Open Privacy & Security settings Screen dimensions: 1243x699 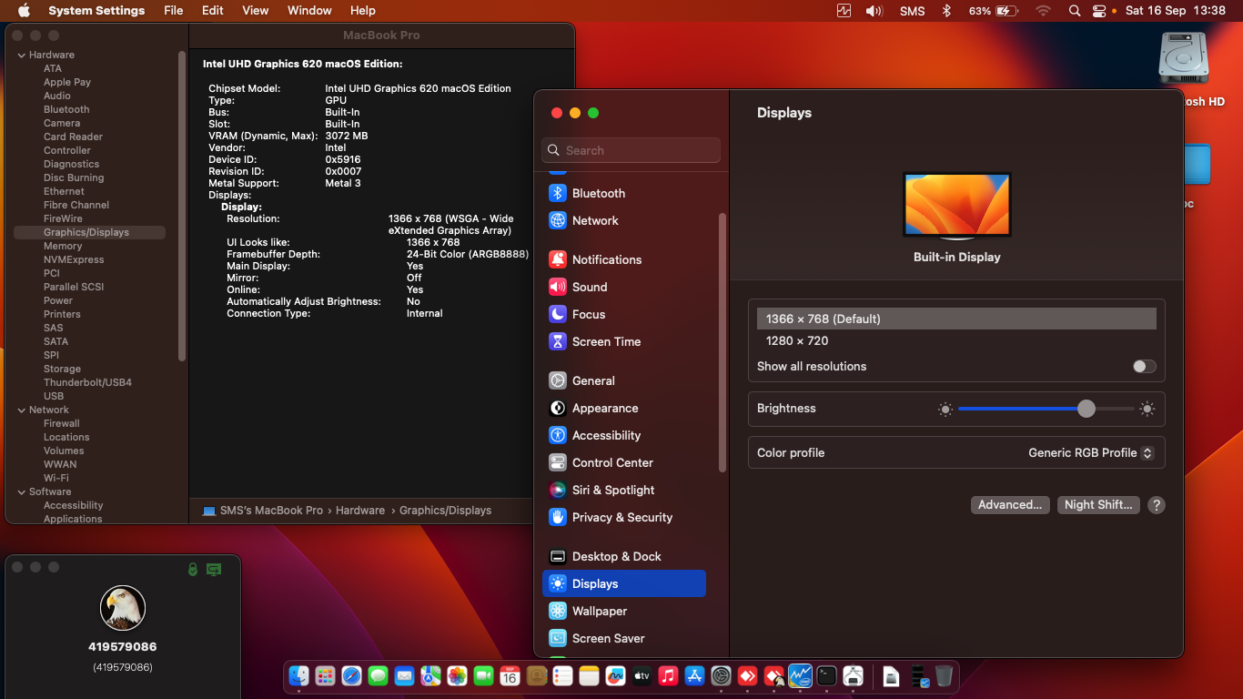click(x=623, y=517)
